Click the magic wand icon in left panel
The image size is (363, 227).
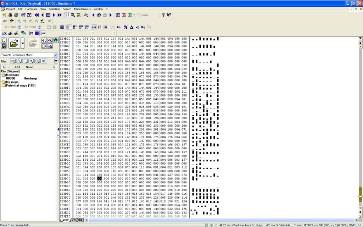click(x=50, y=40)
